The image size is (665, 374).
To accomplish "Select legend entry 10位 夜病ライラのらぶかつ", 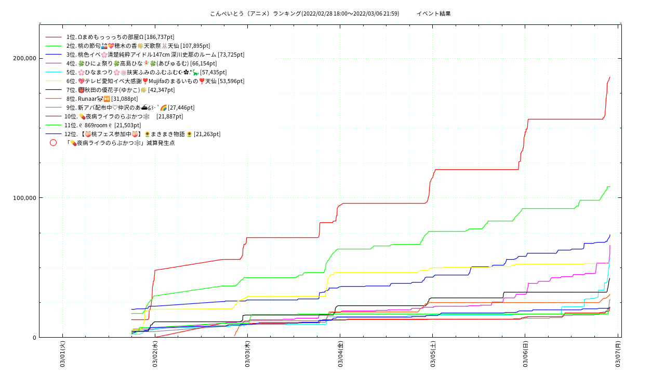I will [x=124, y=116].
